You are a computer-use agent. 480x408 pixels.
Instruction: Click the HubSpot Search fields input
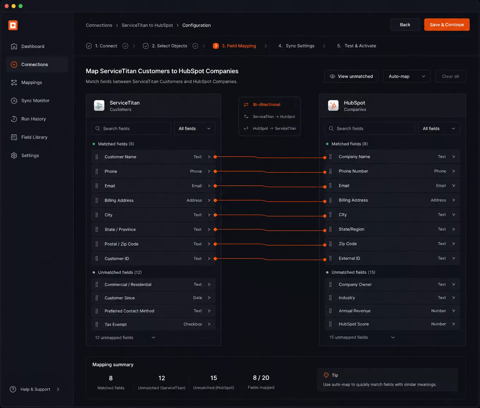click(x=370, y=128)
